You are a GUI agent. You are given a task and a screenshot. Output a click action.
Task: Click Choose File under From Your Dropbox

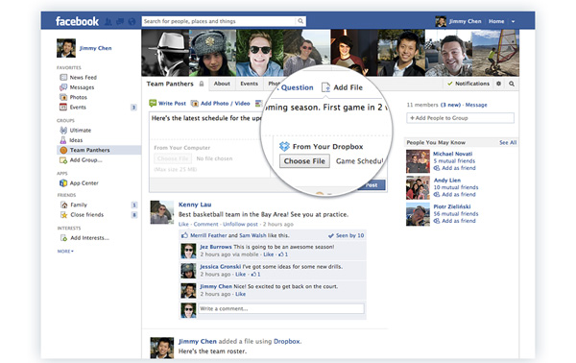(304, 161)
